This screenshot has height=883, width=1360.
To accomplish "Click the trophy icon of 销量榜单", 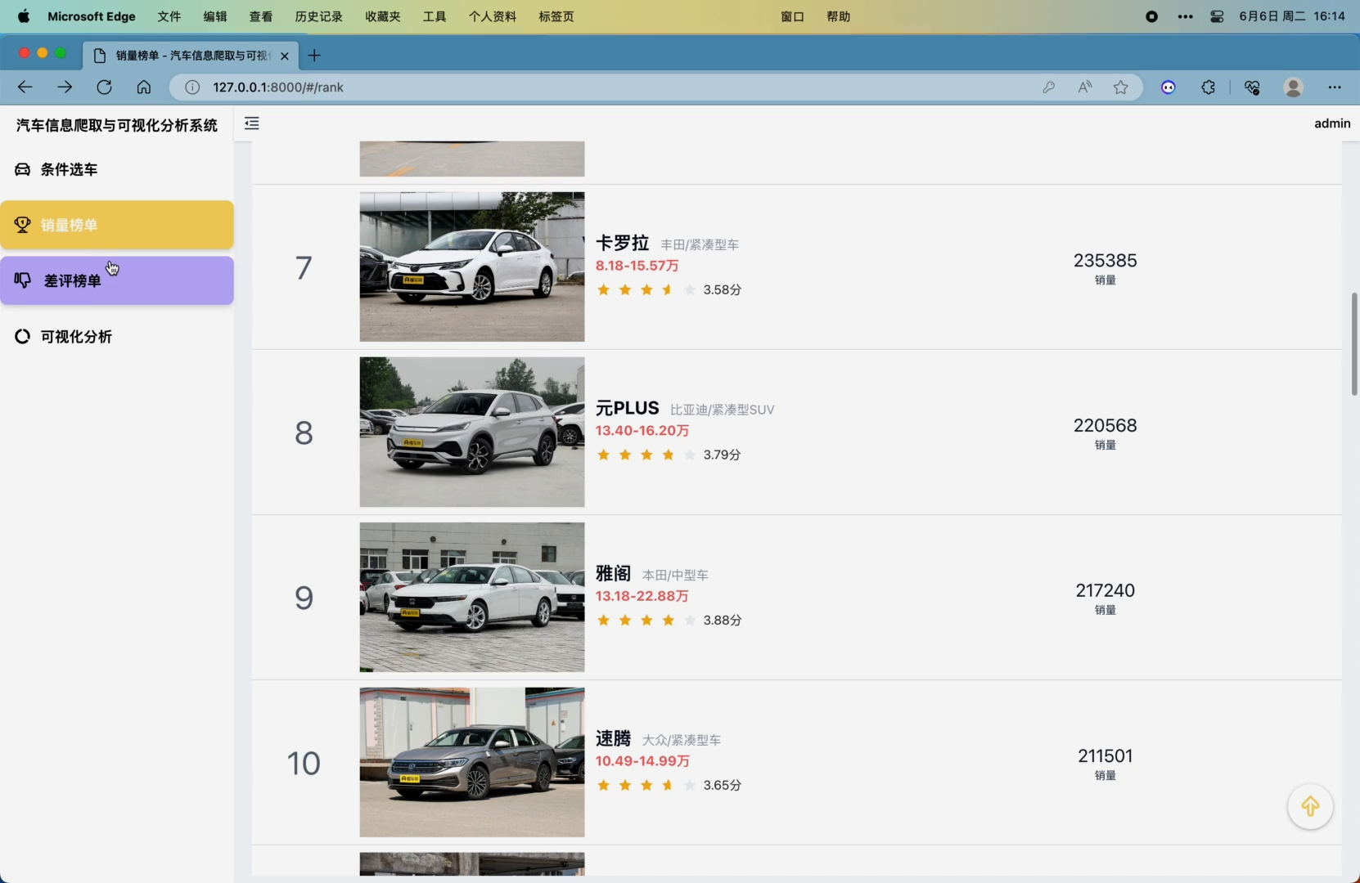I will (22, 225).
